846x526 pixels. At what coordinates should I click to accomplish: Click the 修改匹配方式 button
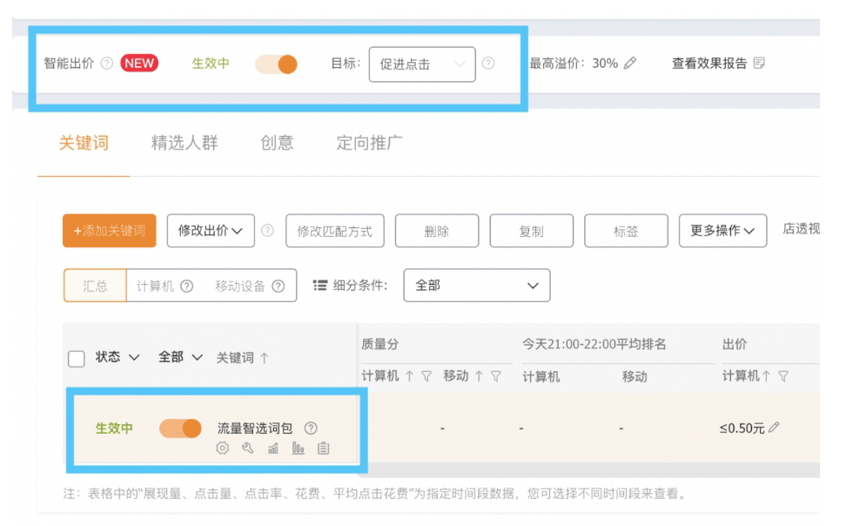[x=335, y=231]
